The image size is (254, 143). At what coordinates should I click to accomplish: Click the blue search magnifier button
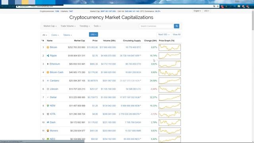click(177, 26)
